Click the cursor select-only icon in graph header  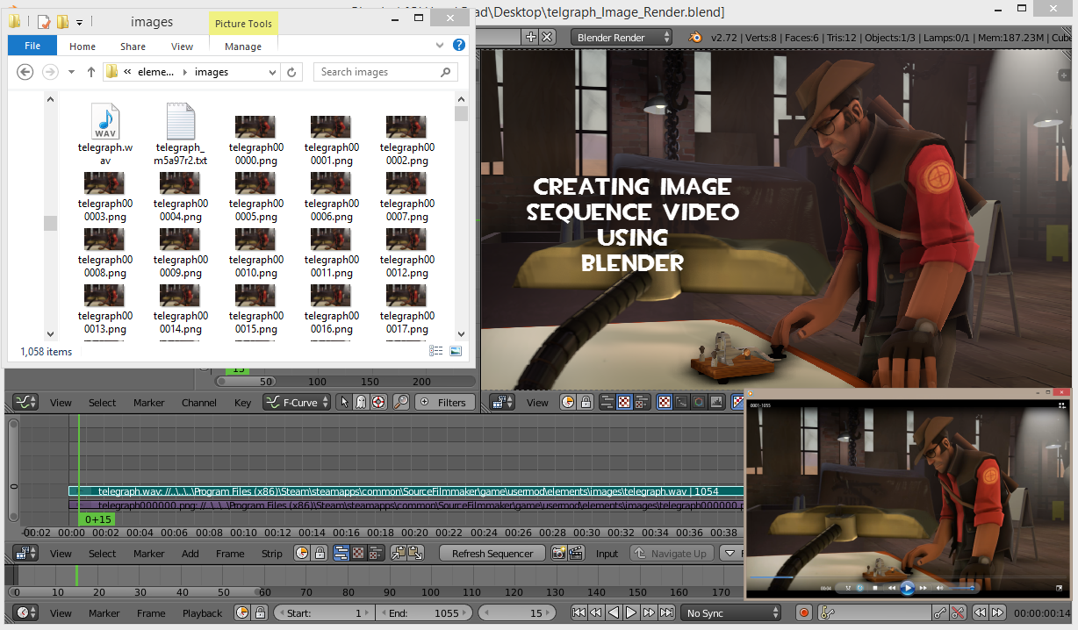[343, 403]
